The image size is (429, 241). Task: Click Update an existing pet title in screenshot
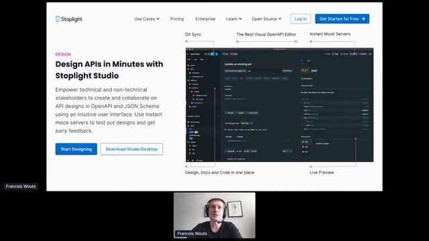point(238,64)
